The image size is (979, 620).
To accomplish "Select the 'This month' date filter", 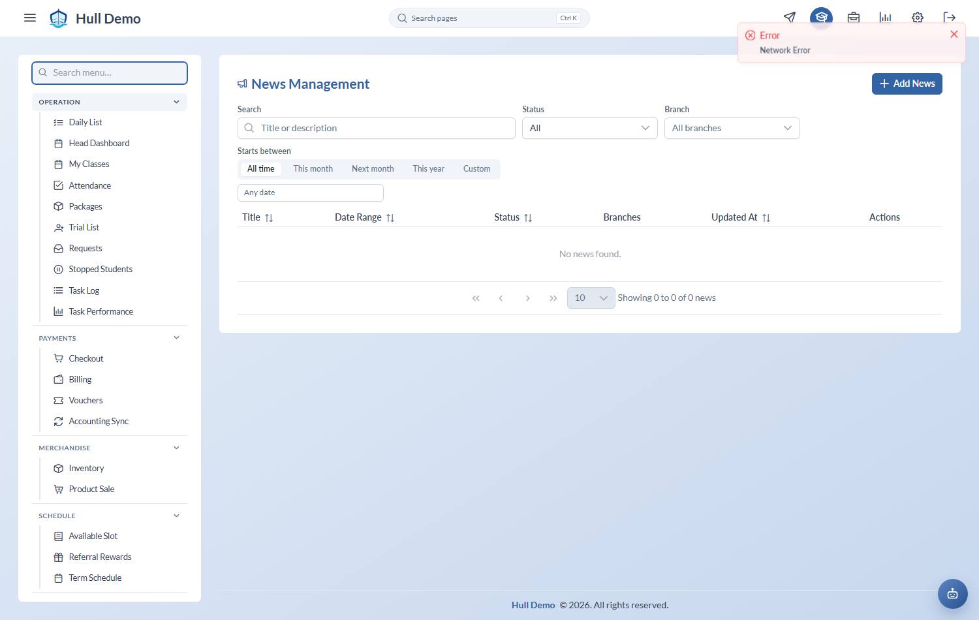I will [313, 169].
